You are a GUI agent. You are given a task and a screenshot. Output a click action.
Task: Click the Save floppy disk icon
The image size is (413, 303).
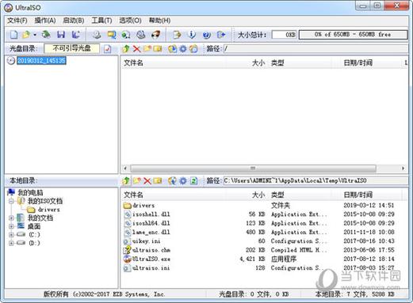pyautogui.click(x=61, y=35)
